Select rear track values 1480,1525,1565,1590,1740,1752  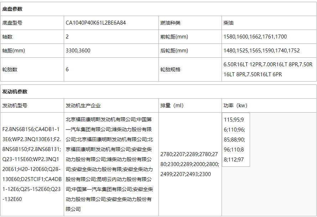[x=261, y=51]
